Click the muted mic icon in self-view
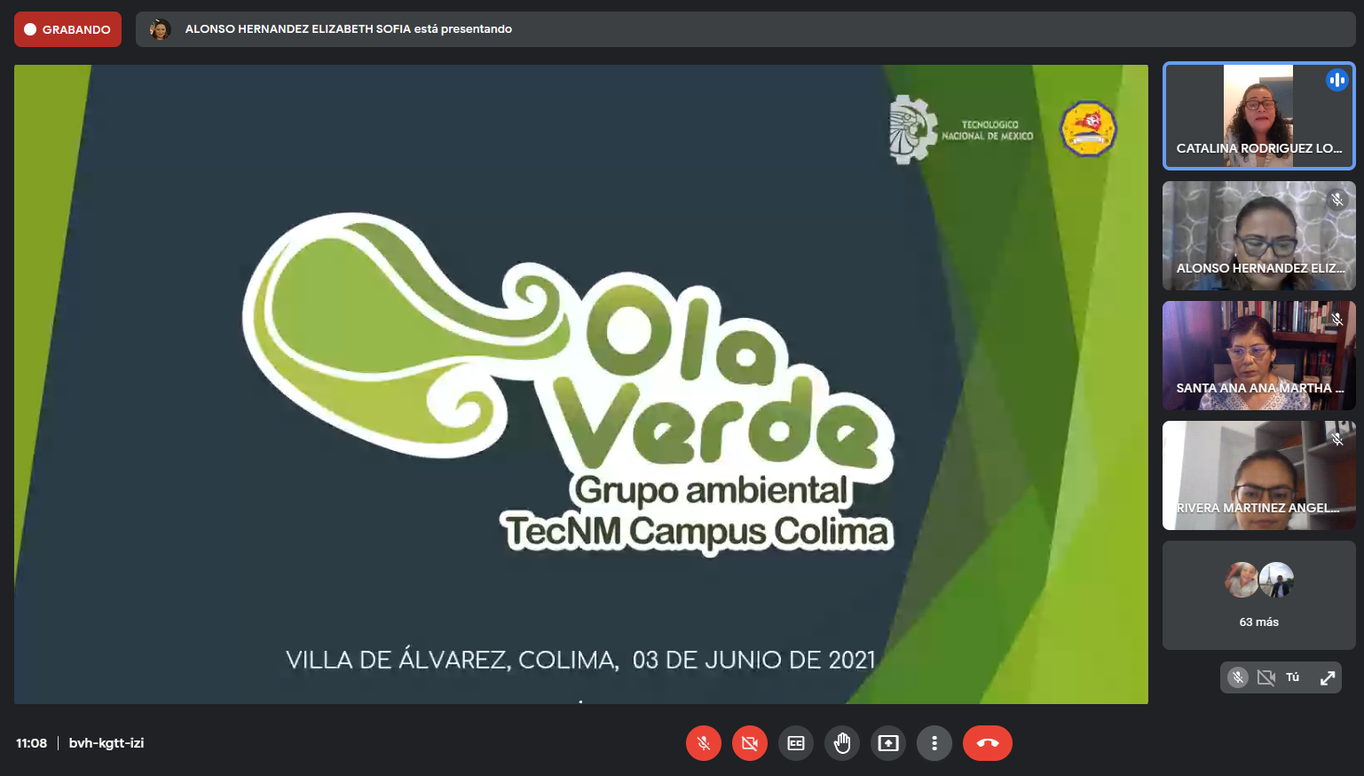 click(x=1238, y=677)
